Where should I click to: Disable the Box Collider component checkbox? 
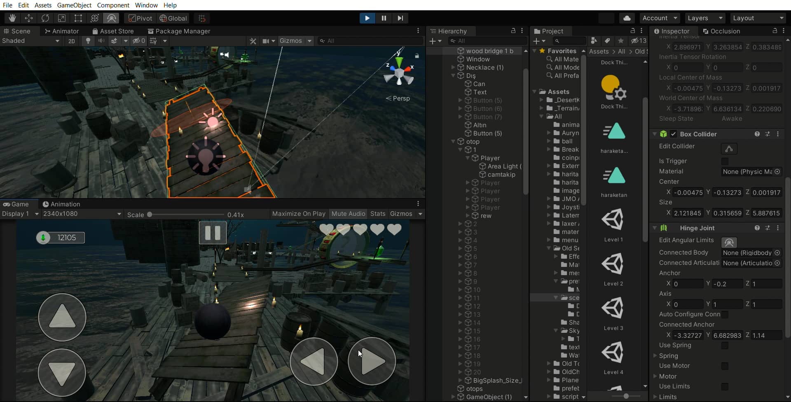[673, 134]
